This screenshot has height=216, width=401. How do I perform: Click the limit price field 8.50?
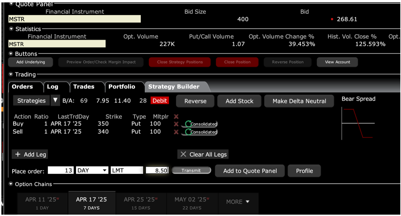pos(157,171)
